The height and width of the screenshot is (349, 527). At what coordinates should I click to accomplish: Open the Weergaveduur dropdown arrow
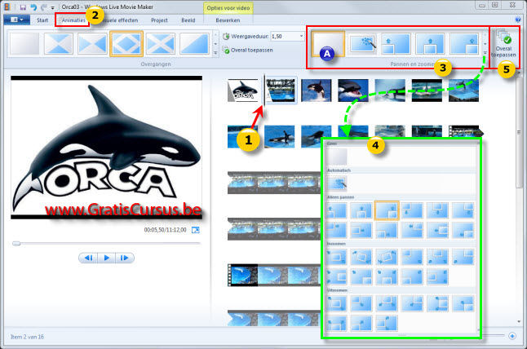pyautogui.click(x=301, y=36)
